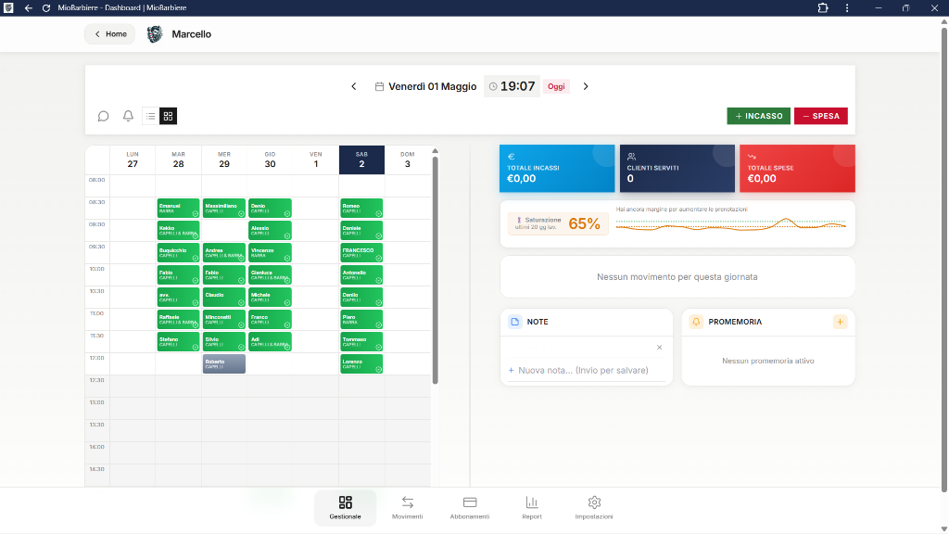Click the euro icon on Totale Incassi
Image resolution: width=949 pixels, height=534 pixels.
511,156
